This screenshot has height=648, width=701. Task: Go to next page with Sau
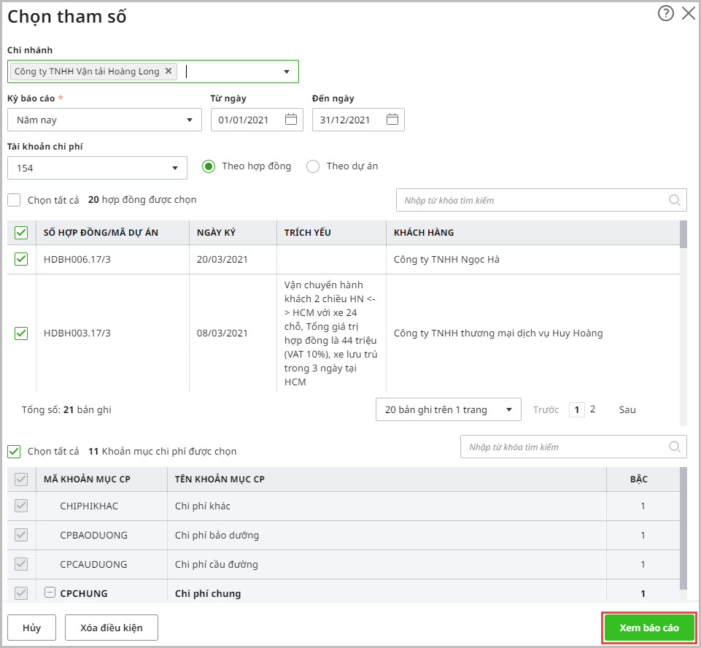click(627, 409)
